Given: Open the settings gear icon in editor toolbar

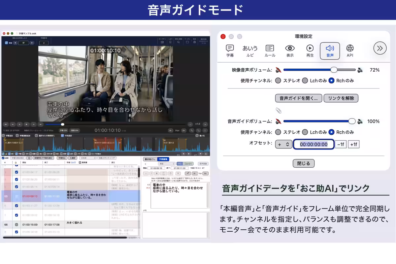Looking at the screenshot, I should click(x=194, y=42).
